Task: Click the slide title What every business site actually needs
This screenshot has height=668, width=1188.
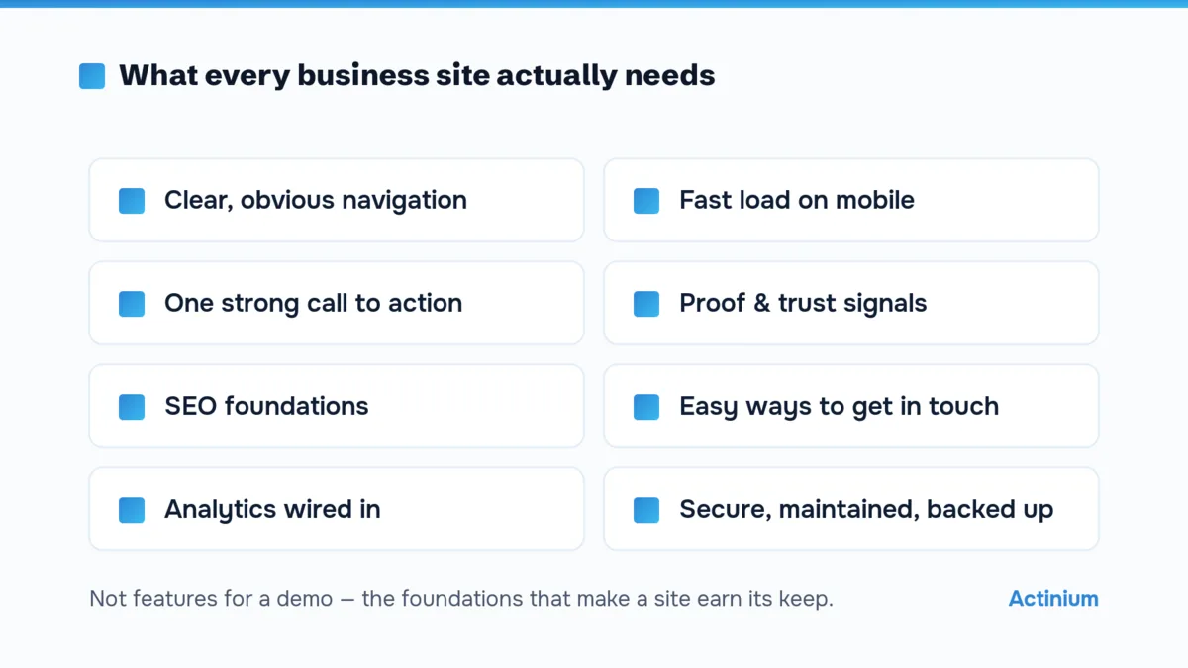Action: 417,75
